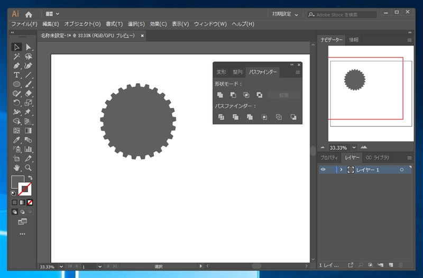The height and width of the screenshot is (278, 423).
Task: Open status bar zoom level dropdown
Action: [x=61, y=267]
